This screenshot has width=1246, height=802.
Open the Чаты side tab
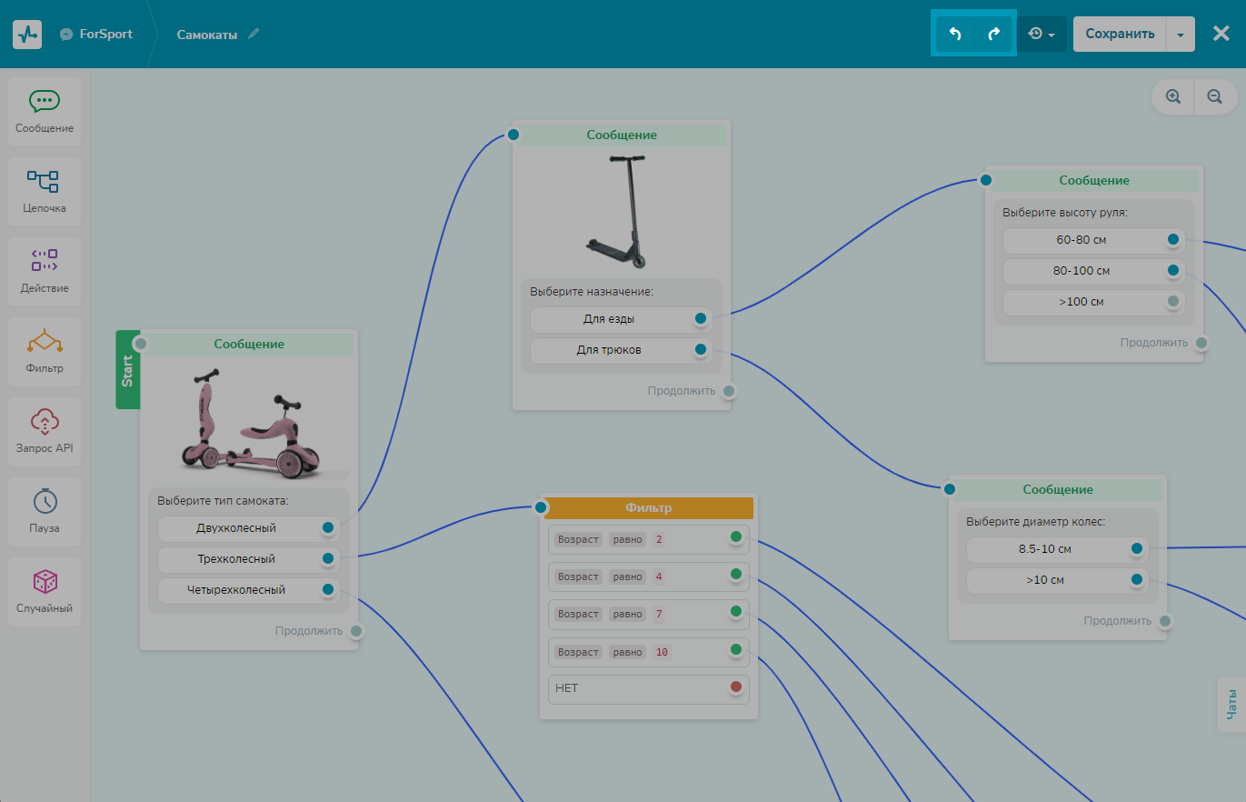click(x=1231, y=704)
